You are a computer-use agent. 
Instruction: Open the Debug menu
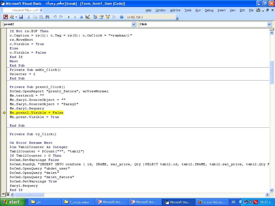tap(209, 10)
